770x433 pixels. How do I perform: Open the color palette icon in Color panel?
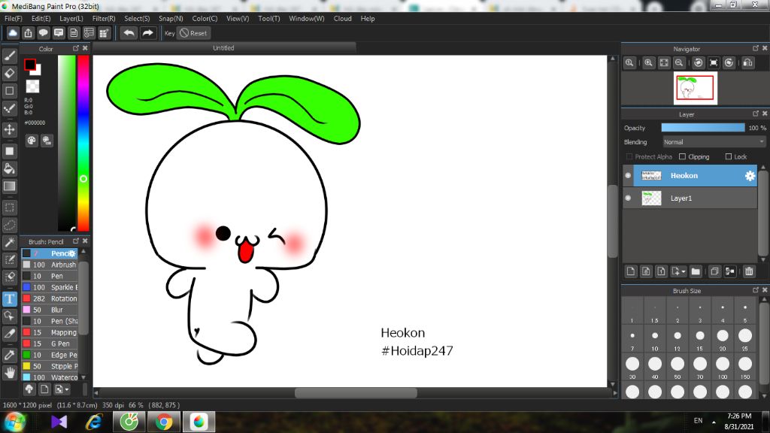(x=32, y=141)
